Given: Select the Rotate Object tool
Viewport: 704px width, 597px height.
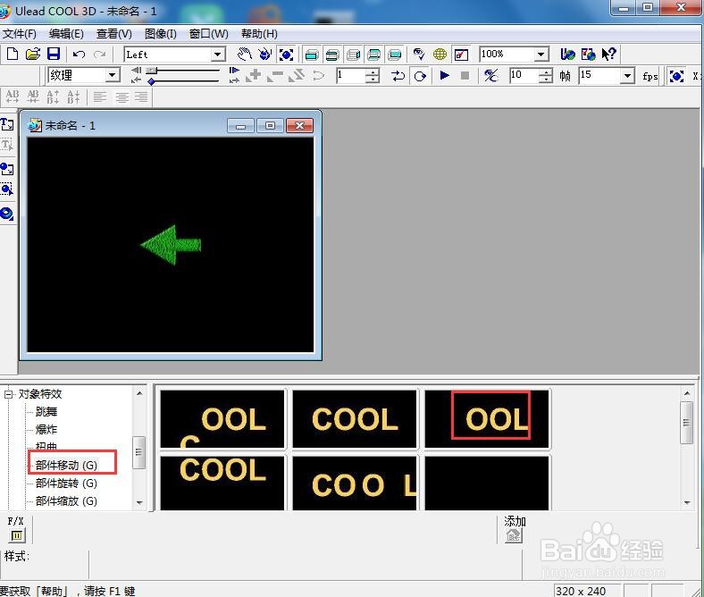Looking at the screenshot, I should pyautogui.click(x=265, y=55).
